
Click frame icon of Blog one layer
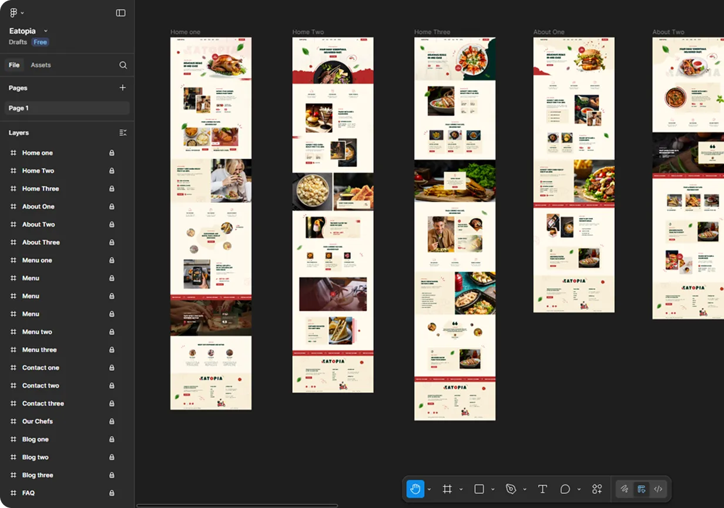click(13, 439)
